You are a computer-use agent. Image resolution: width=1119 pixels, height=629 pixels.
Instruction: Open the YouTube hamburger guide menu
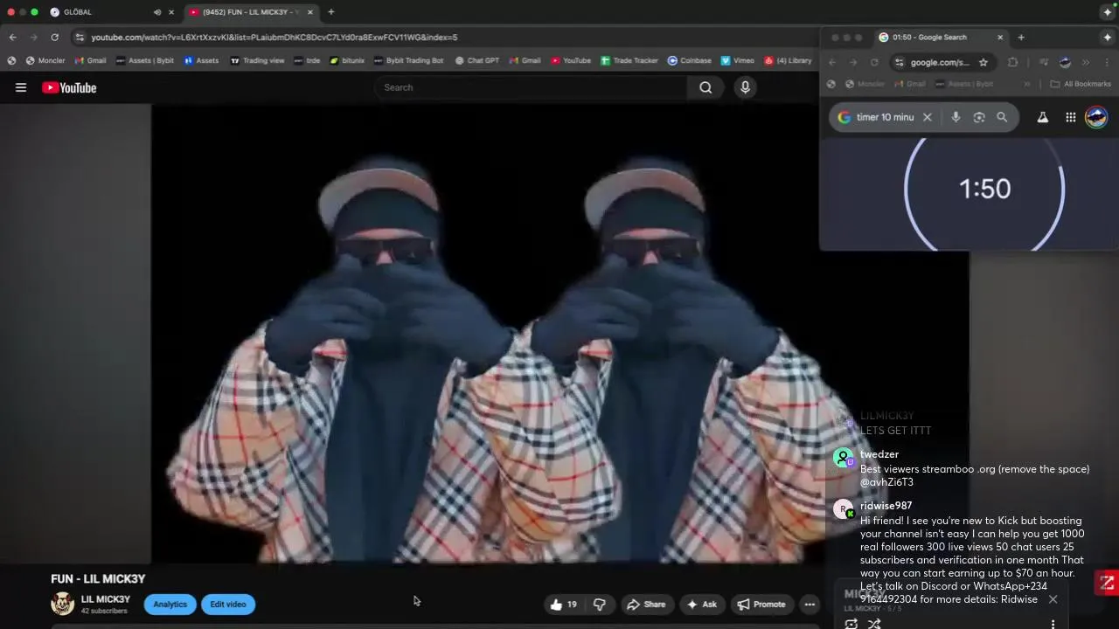coord(21,87)
